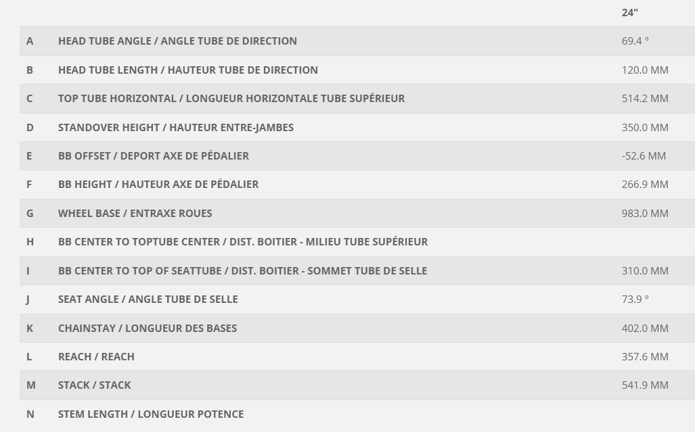This screenshot has width=695, height=432.
Task: Click the Top Tube Horizontal row label
Action: tap(231, 99)
